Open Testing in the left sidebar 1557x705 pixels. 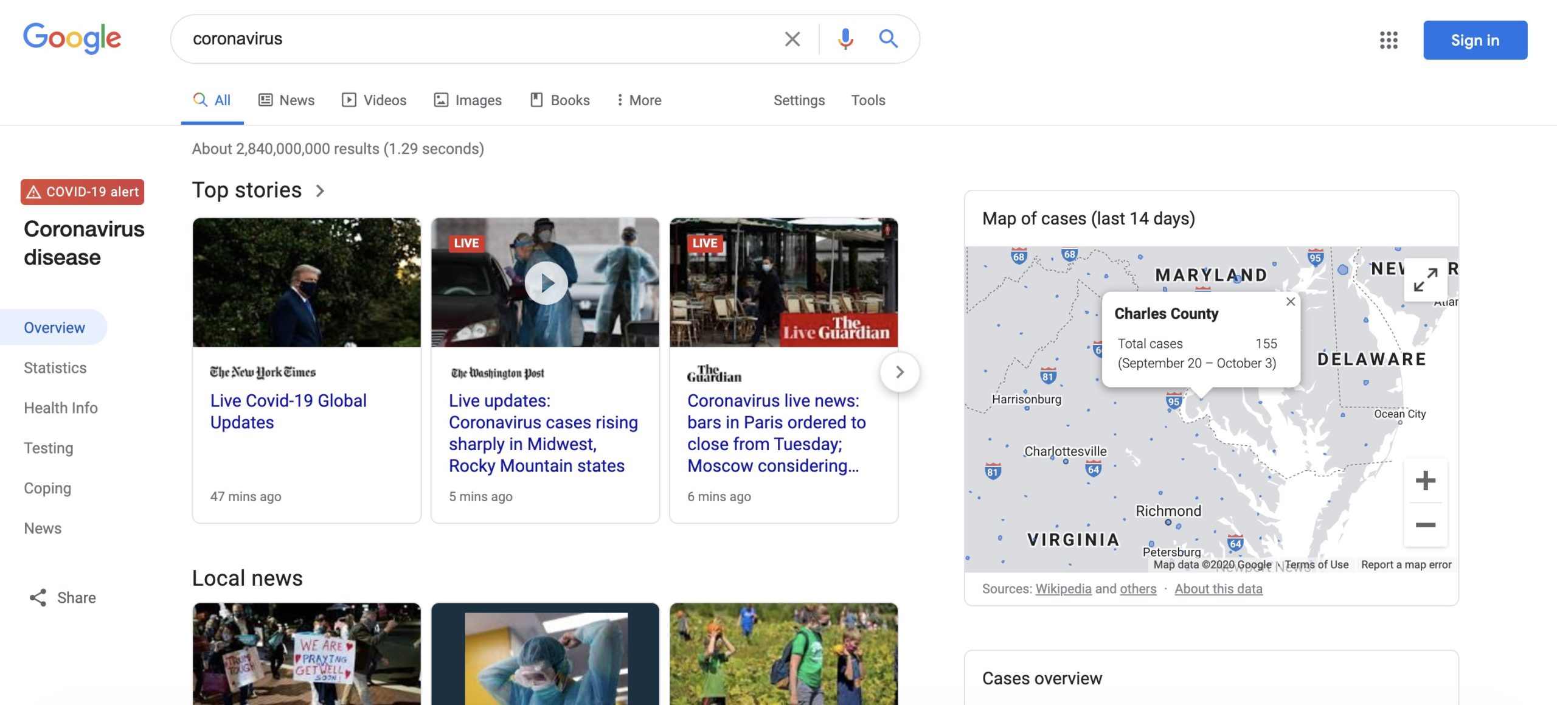pyautogui.click(x=49, y=448)
